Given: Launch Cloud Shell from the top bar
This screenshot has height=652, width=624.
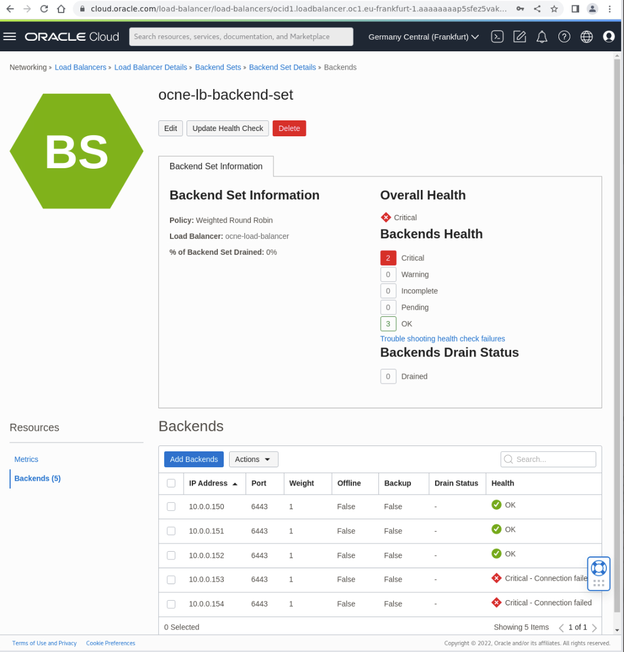Looking at the screenshot, I should pos(497,36).
